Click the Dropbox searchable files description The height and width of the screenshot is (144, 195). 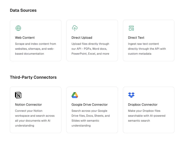147,116
